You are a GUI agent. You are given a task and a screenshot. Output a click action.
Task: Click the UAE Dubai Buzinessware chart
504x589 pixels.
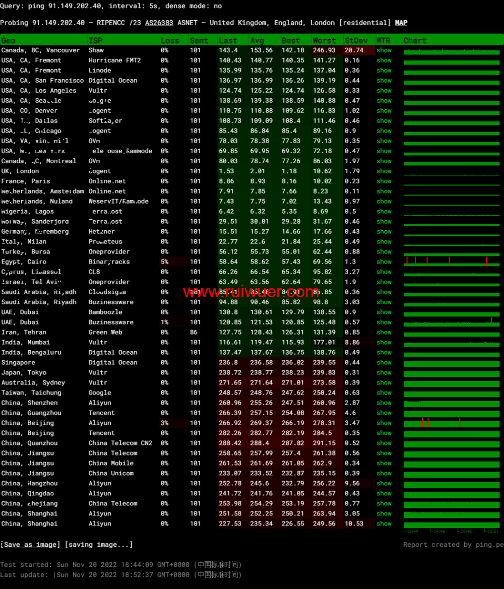(x=452, y=322)
